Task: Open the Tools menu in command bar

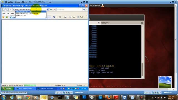Action: [x=81, y=17]
